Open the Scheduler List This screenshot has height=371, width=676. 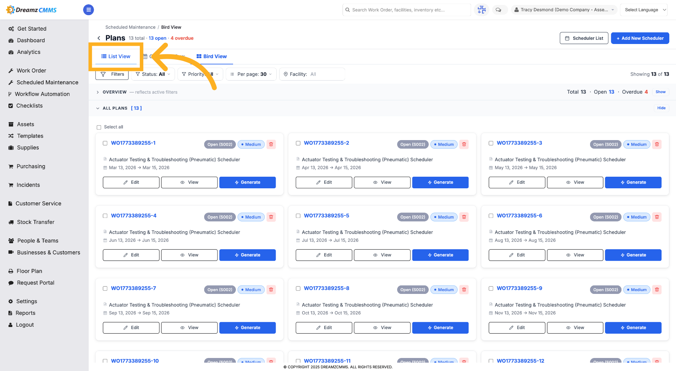click(x=584, y=38)
